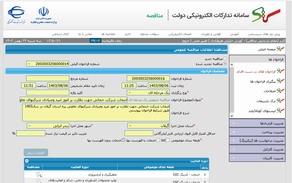
Task: Click the sidebar scrollbar up arrow
Action: (232, 65)
